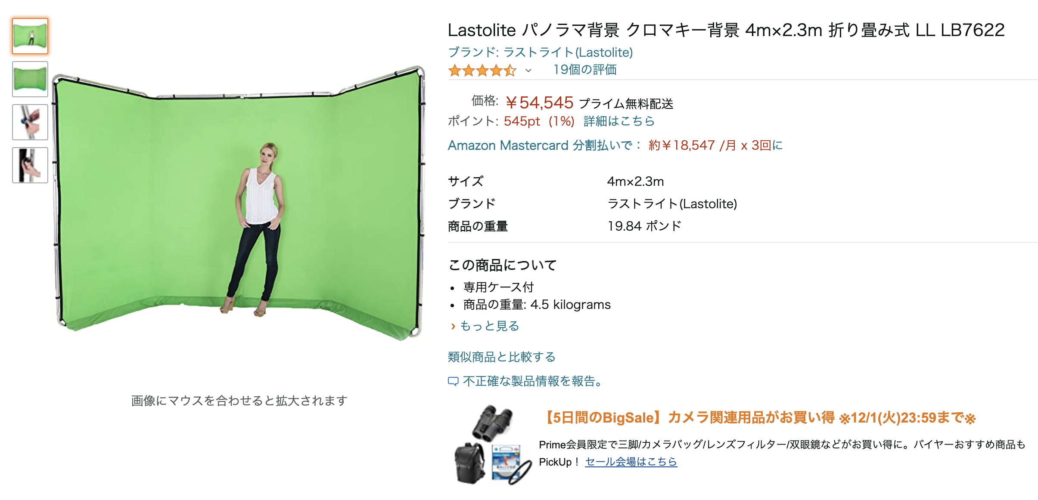1038x500 pixels.
Task: Select the third thumbnail showing frame clamp
Action: [30, 122]
